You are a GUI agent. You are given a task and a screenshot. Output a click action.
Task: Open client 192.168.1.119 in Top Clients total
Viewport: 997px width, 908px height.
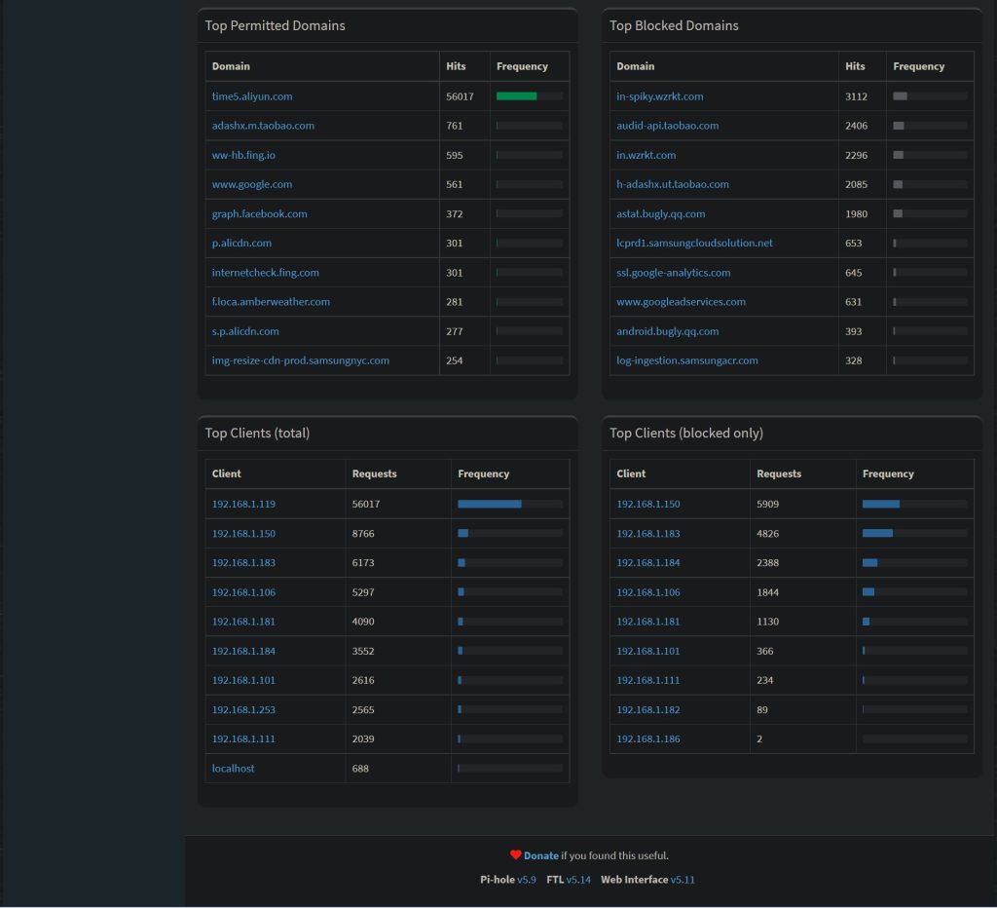point(243,505)
